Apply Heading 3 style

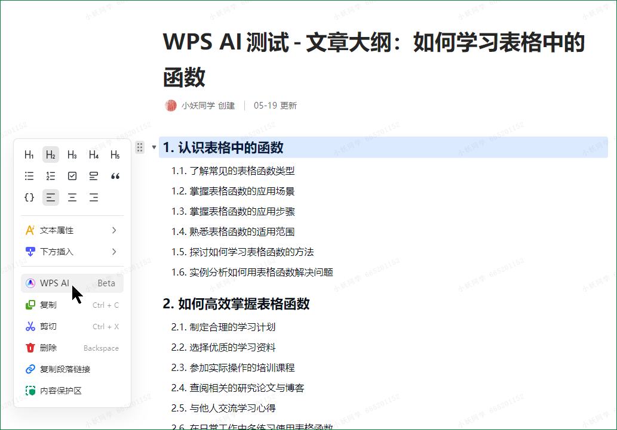click(x=72, y=155)
